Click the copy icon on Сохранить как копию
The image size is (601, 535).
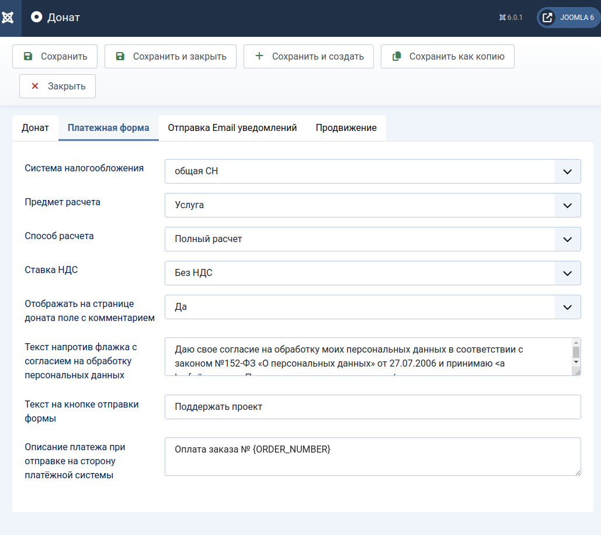pyautogui.click(x=397, y=57)
